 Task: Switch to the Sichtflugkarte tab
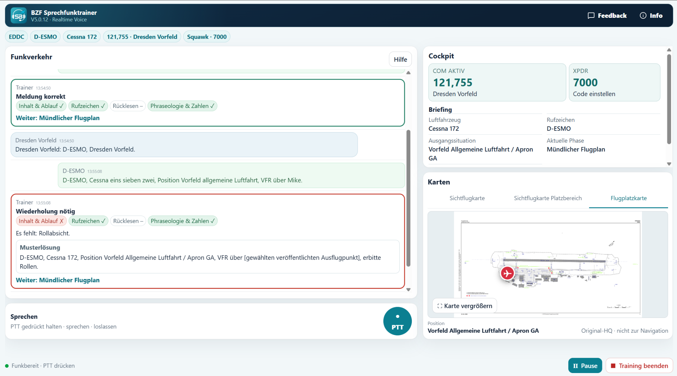(467, 198)
